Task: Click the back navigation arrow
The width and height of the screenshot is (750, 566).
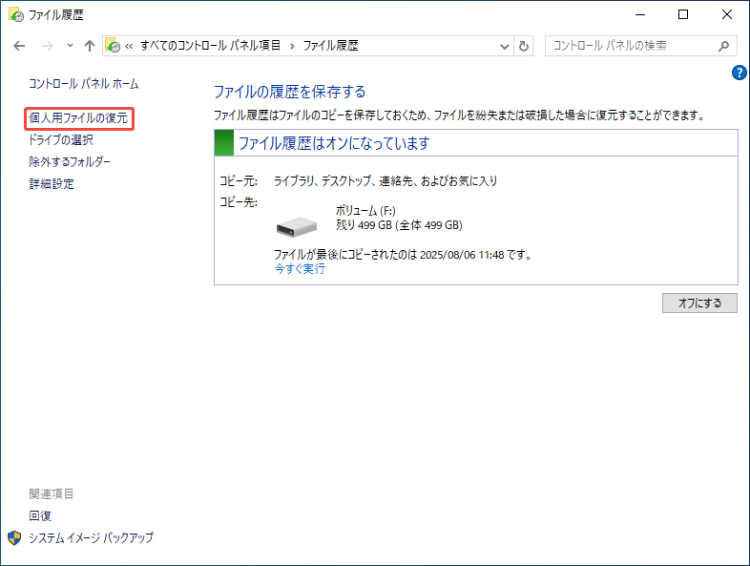Action: (x=19, y=46)
